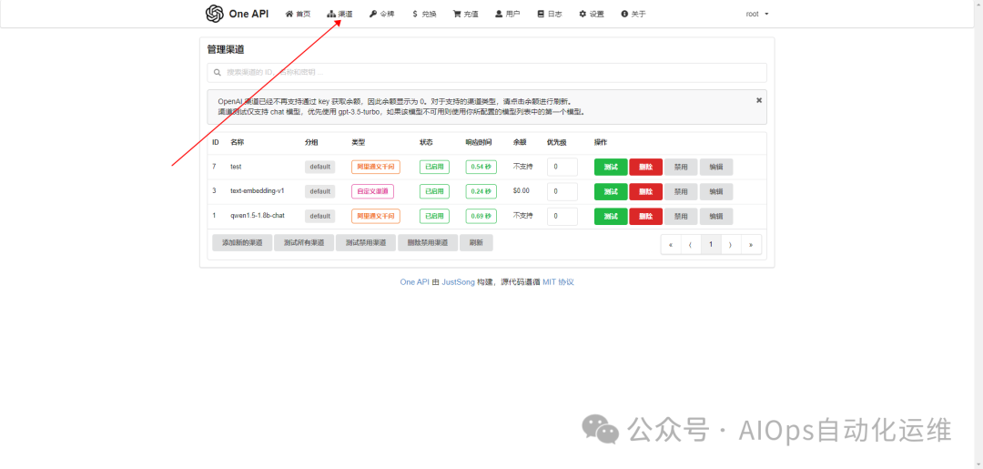Disable the qwen1.5-1.8b-chat channel

681,216
